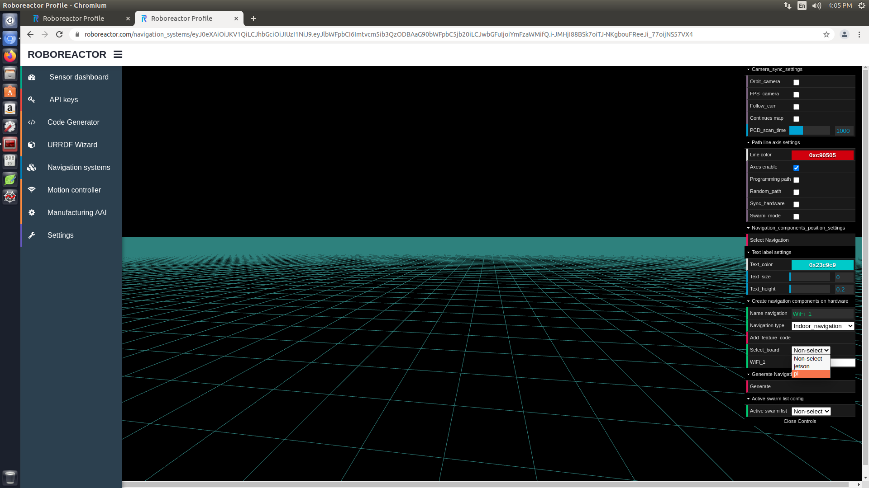Image resolution: width=869 pixels, height=488 pixels.
Task: Open the Active swarm list dropdown
Action: [811, 411]
